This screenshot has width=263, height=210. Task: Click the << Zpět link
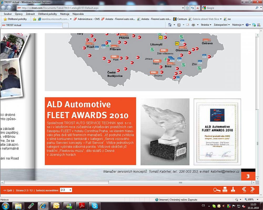[x=8, y=190]
